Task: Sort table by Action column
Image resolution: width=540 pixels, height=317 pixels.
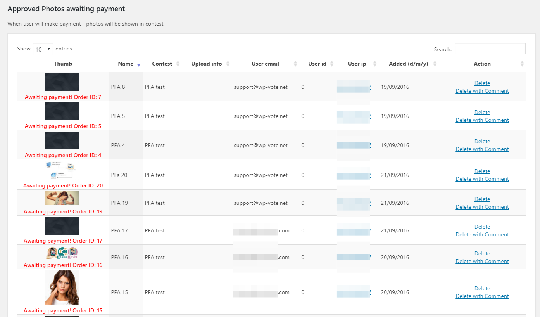Action: tap(482, 64)
